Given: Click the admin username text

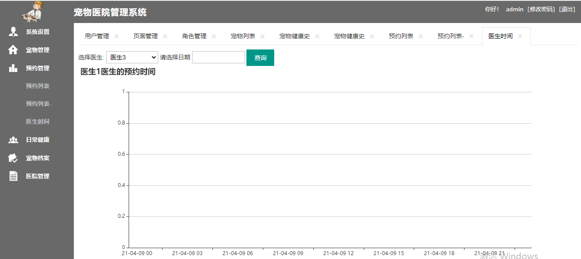Looking at the screenshot, I should 515,9.
